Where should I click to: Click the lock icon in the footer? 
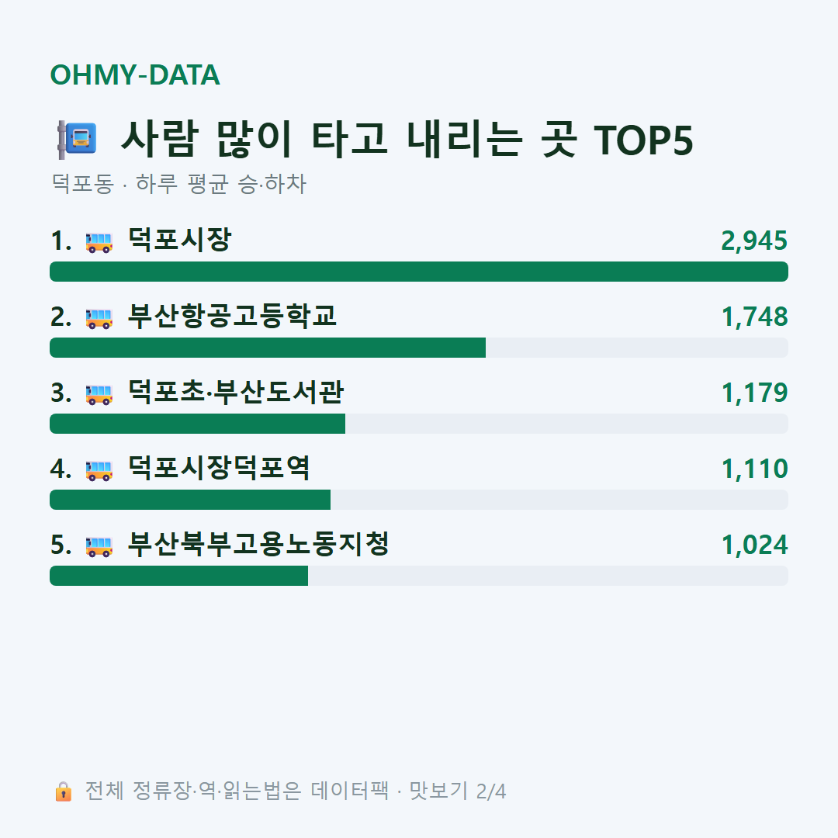pos(63,791)
